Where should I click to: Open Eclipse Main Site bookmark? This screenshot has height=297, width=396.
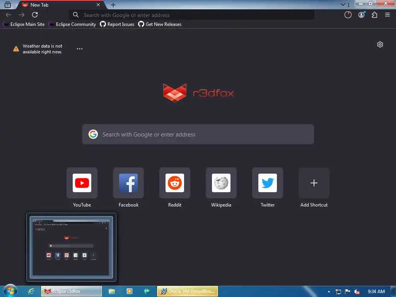24,24
